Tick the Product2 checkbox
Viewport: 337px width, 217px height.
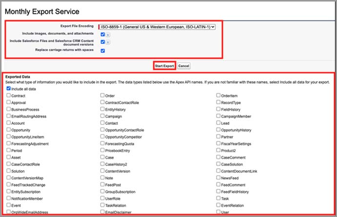218,151
